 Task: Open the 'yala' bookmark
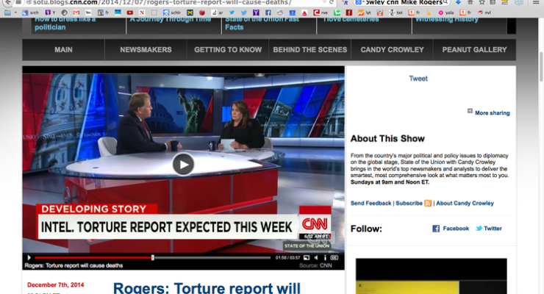(445, 12)
